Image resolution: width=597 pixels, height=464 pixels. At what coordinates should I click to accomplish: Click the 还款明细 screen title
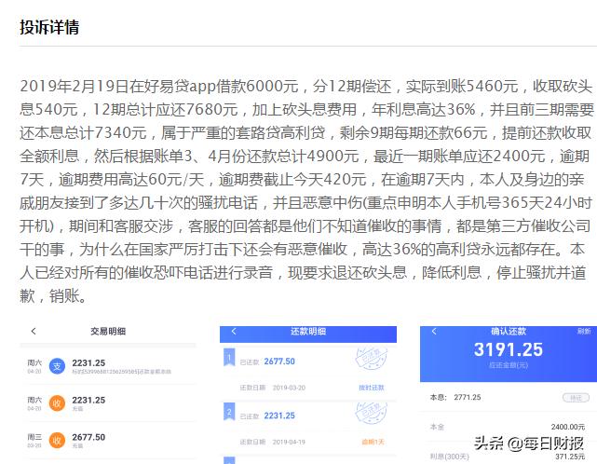308,332
